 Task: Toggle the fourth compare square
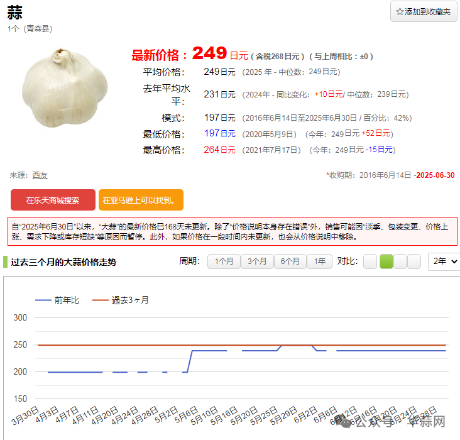(414, 261)
